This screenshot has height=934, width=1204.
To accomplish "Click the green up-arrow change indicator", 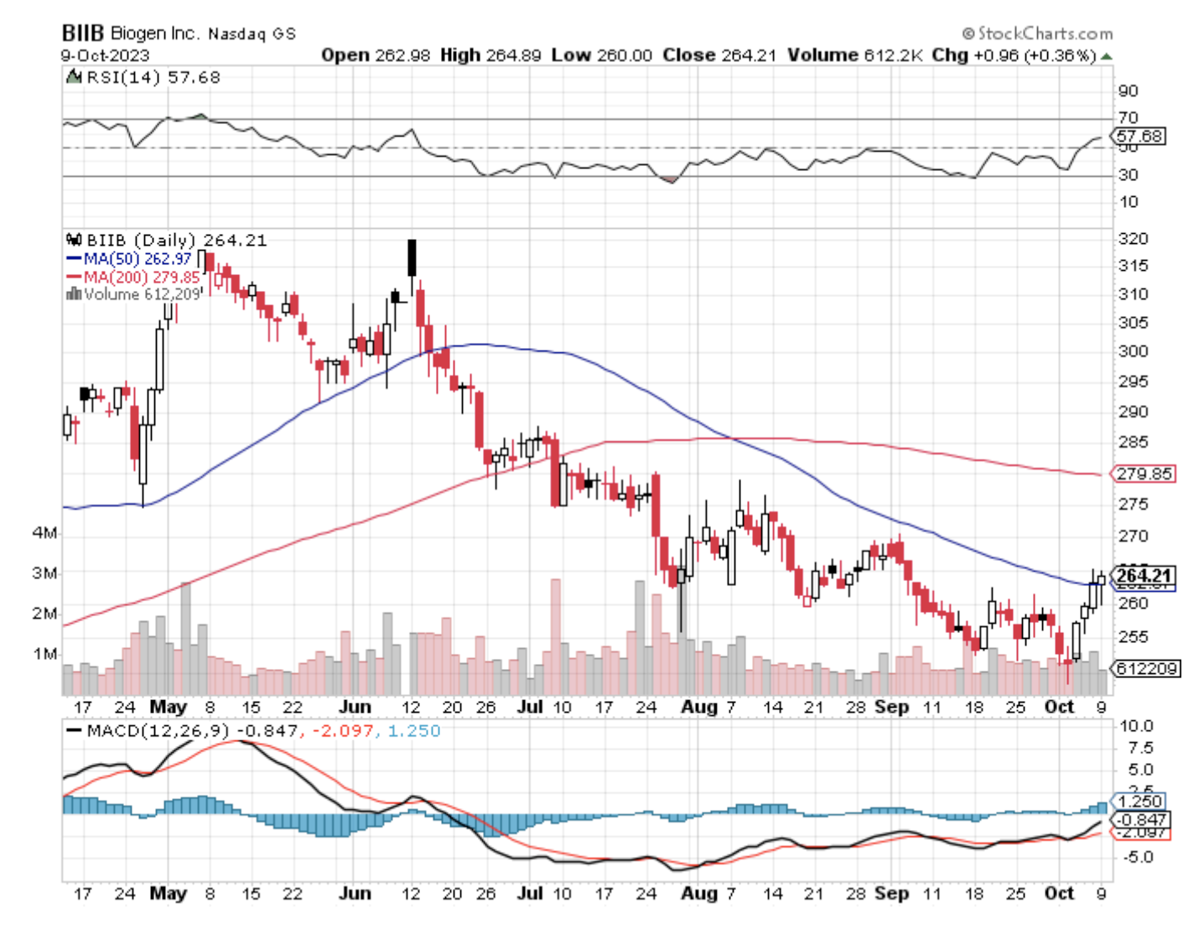I will coord(1107,56).
